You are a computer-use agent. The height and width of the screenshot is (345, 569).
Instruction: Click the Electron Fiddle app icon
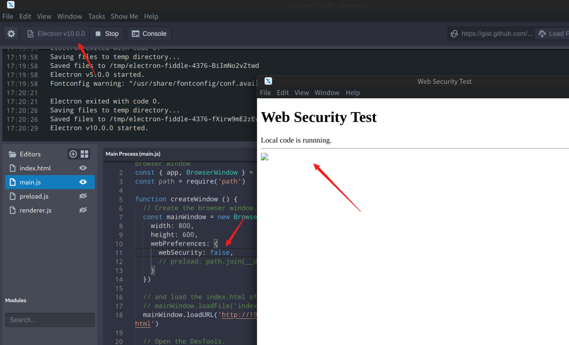point(11,5)
